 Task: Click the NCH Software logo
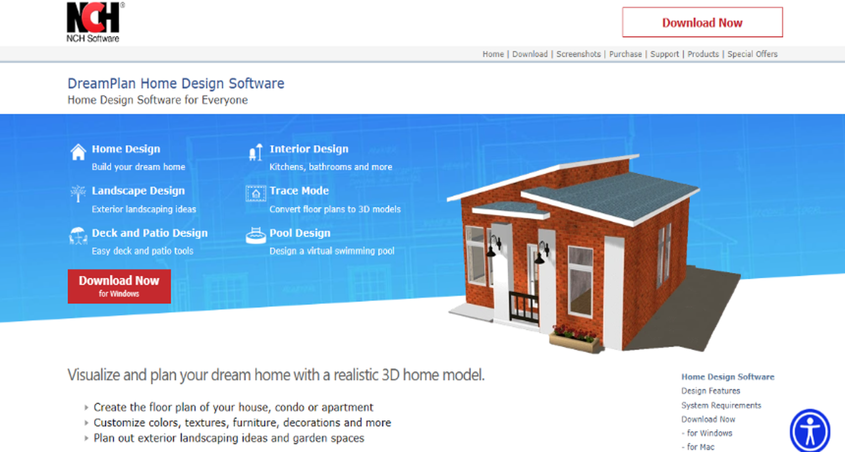pyautogui.click(x=93, y=22)
